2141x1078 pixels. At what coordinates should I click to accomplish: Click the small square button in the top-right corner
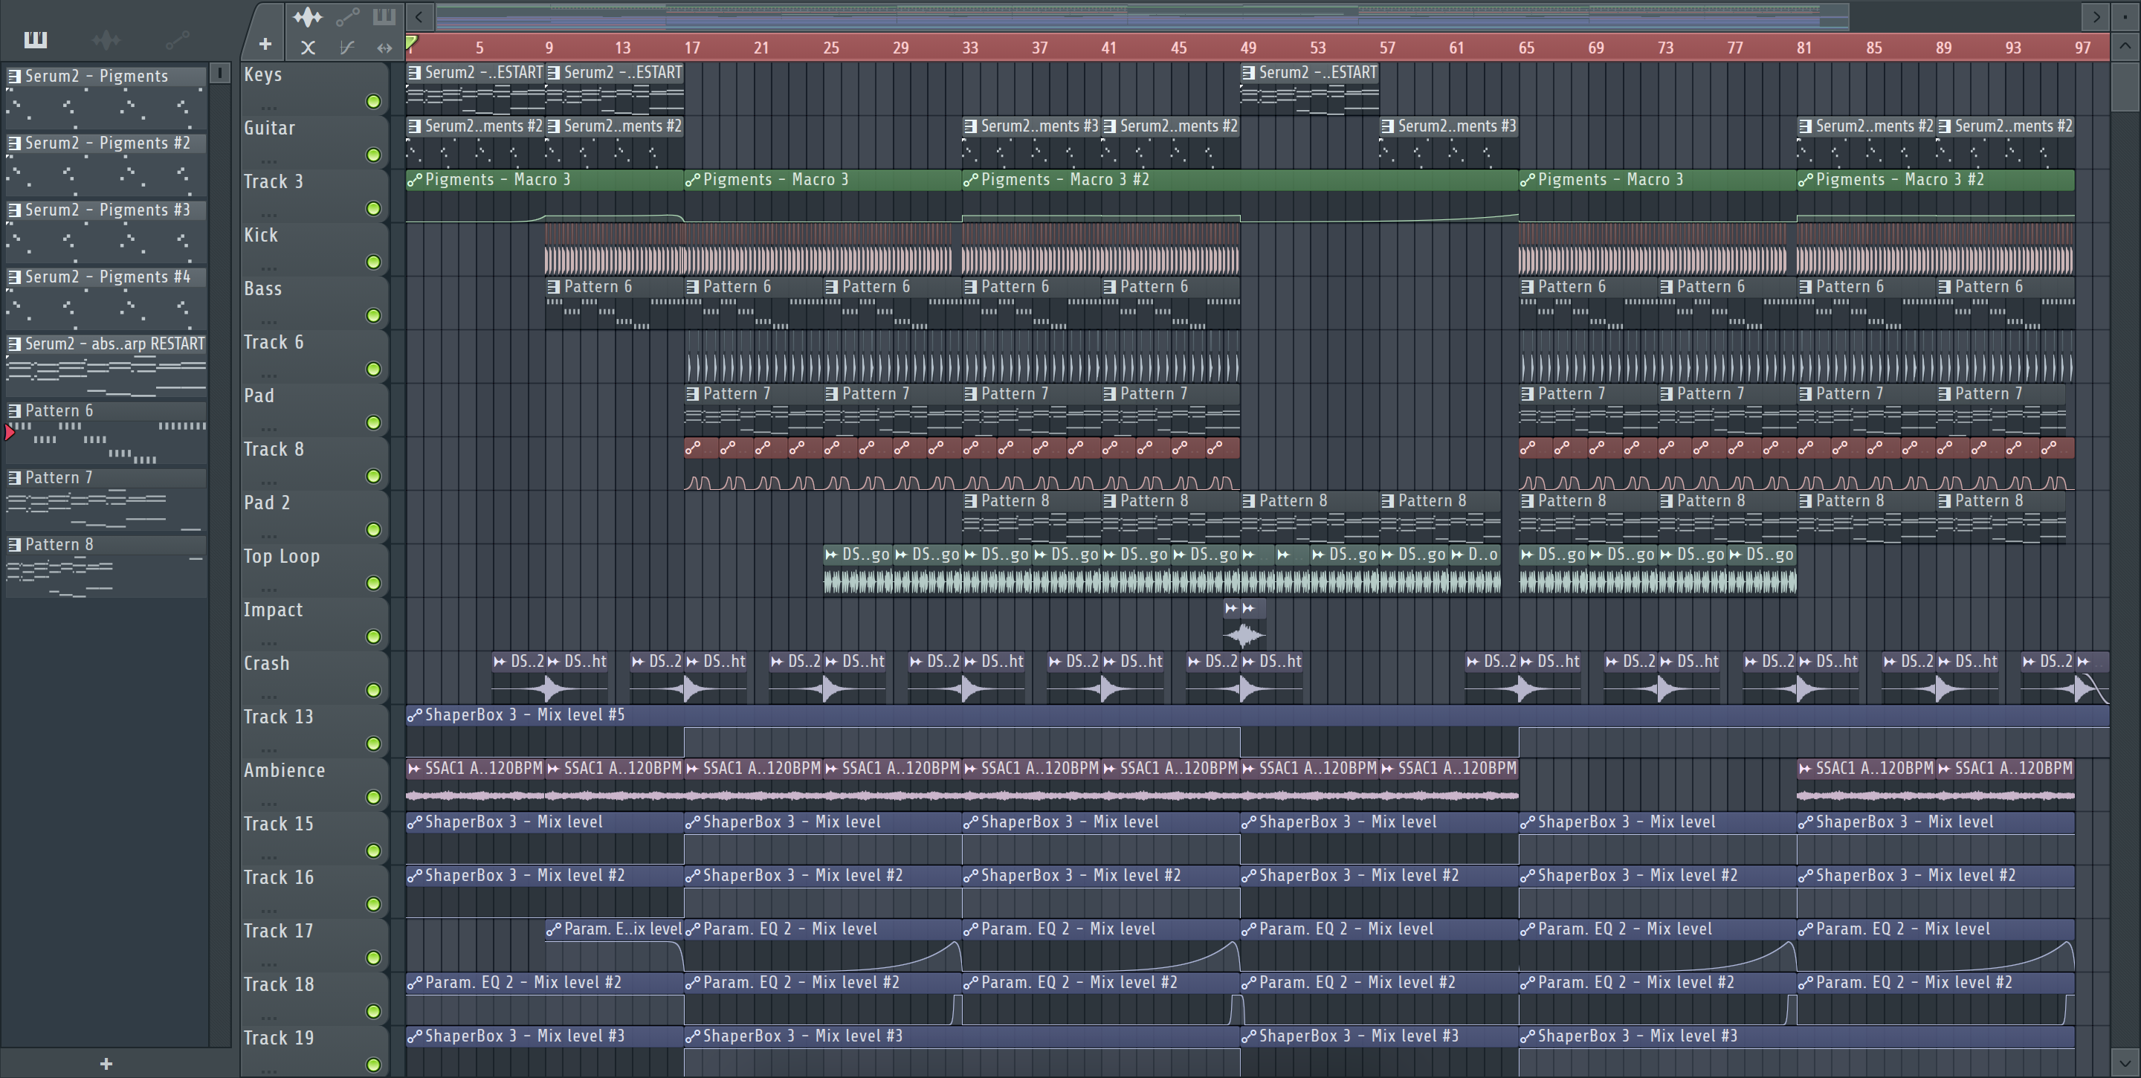click(x=2125, y=16)
